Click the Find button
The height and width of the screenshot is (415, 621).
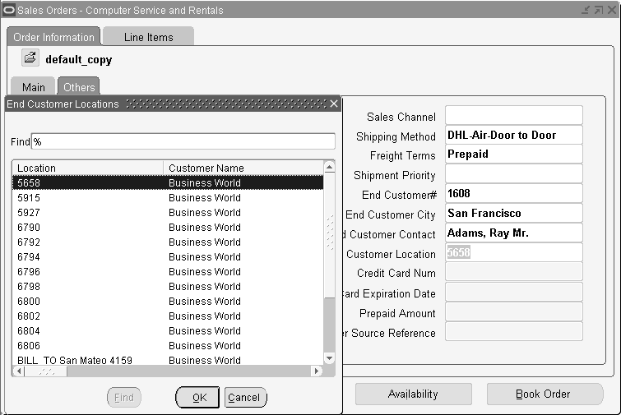(124, 397)
